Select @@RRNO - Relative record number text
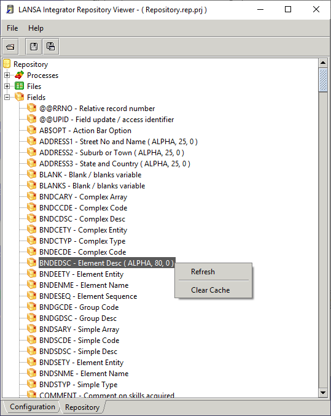331x416 pixels. coord(97,109)
